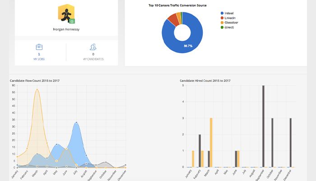
Task: Click the tall September hired bar
Action: coord(263,126)
